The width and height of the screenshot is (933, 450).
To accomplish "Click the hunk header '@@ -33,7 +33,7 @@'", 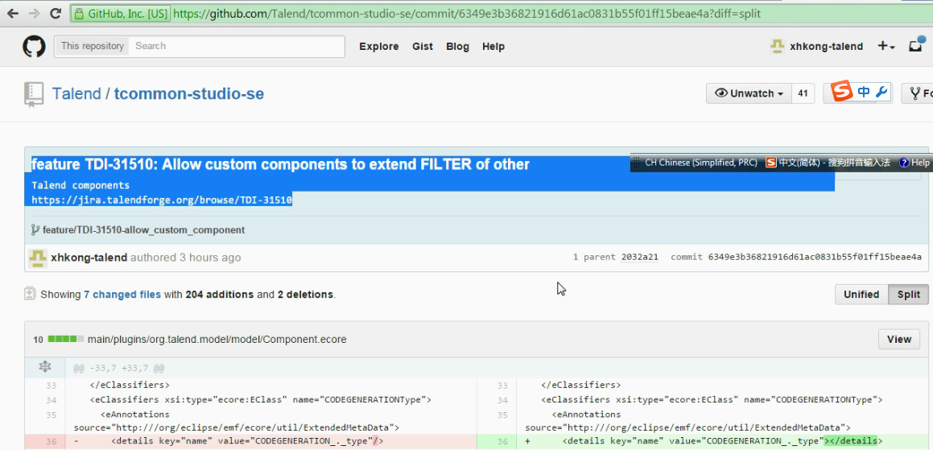I will tap(119, 369).
